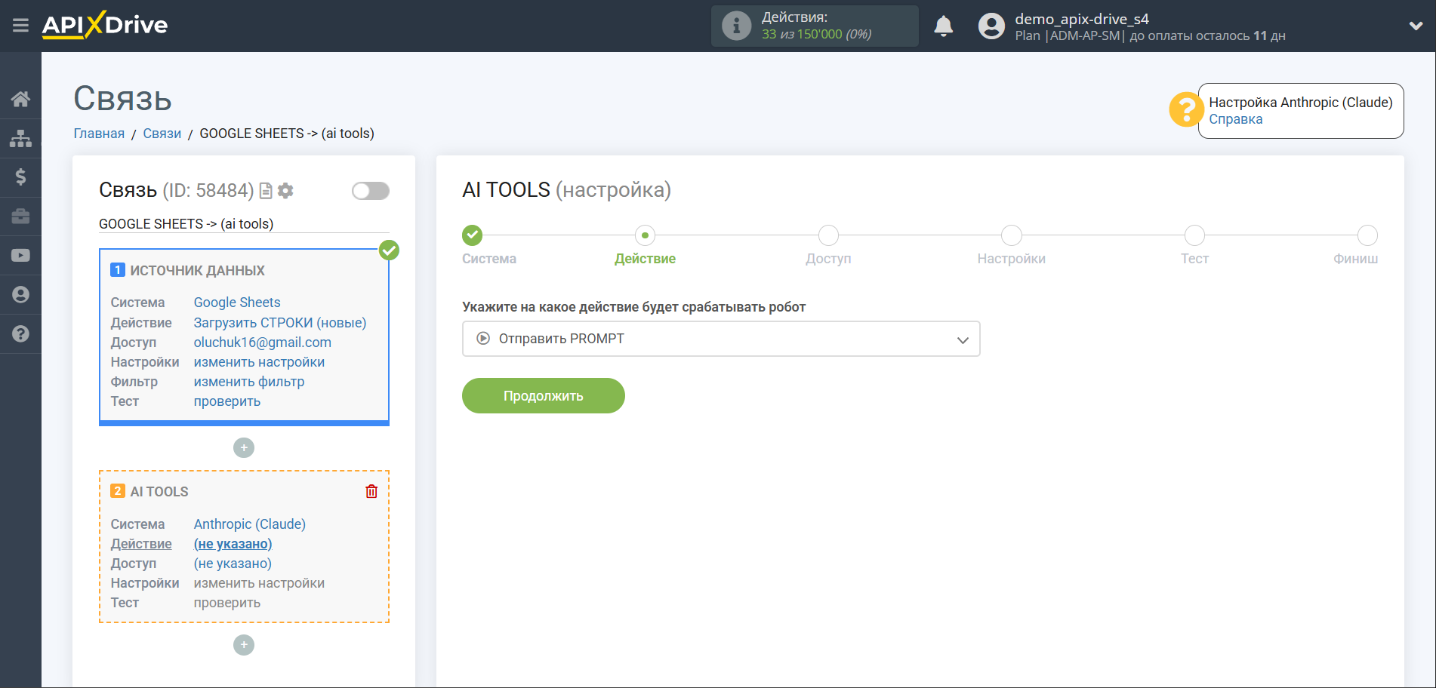Expand the user account menu chevron
Image resolution: width=1436 pixels, height=688 pixels.
click(x=1416, y=26)
